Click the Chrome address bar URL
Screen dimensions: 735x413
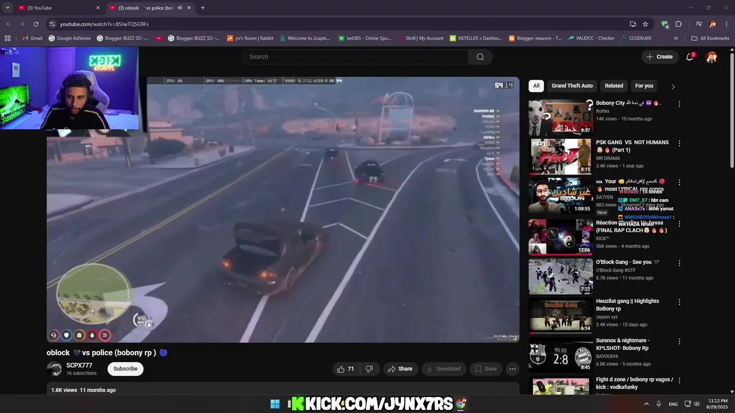point(104,24)
